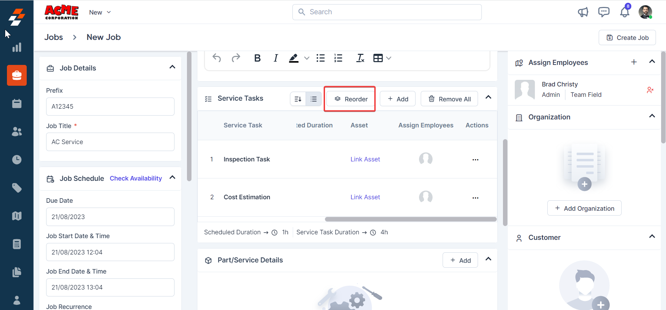The width and height of the screenshot is (666, 310).
Task: Click the undo arrow in editor toolbar
Action: pyautogui.click(x=217, y=58)
